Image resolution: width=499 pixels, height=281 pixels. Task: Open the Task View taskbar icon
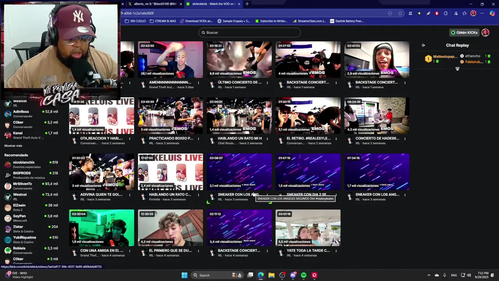point(250,275)
